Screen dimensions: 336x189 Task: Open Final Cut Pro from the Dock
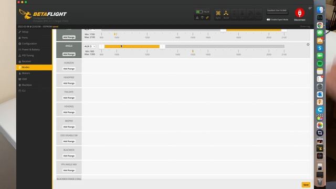tap(320, 118)
